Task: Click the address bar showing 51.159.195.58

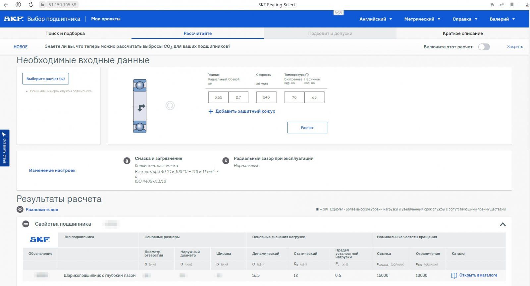Action: pyautogui.click(x=62, y=5)
